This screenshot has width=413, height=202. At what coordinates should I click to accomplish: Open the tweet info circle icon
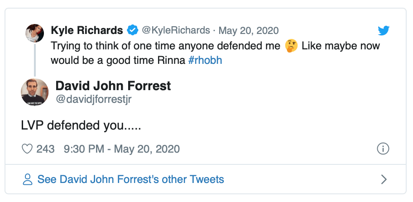click(x=383, y=149)
